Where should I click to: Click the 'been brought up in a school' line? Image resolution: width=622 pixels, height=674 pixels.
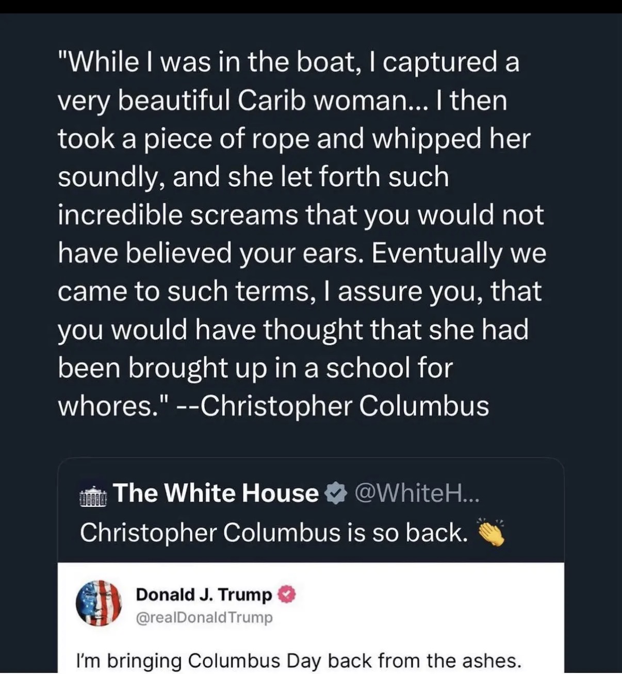tap(255, 368)
